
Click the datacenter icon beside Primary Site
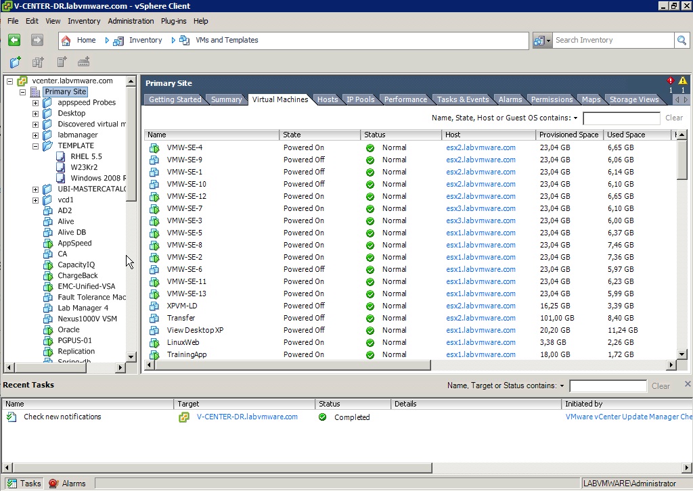point(35,92)
